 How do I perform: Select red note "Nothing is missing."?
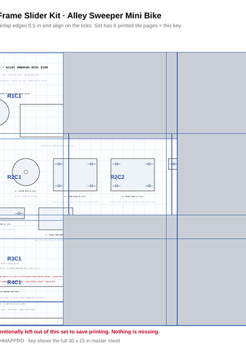[135, 332]
